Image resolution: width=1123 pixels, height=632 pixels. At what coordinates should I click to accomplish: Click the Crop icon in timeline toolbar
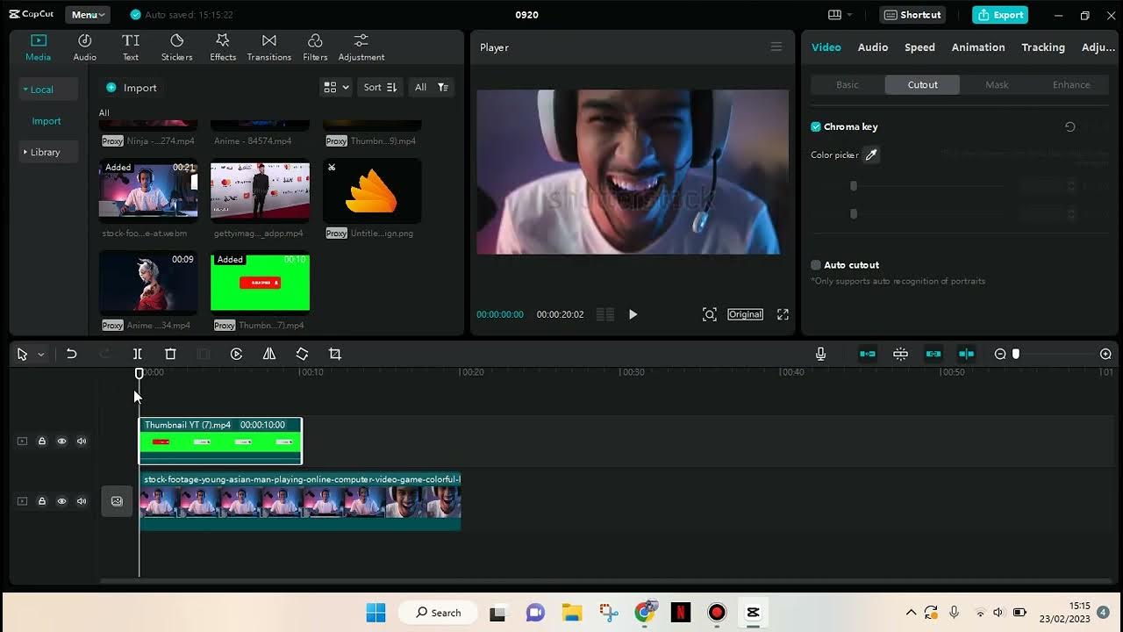[x=334, y=354]
